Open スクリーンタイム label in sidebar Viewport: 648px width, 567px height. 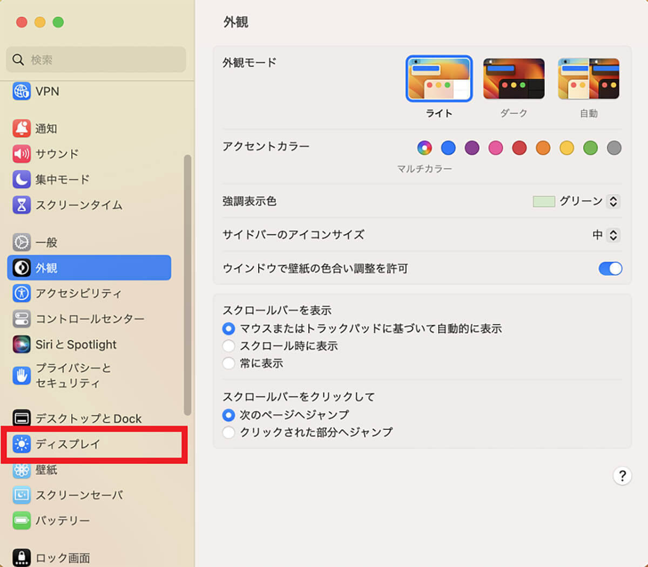[79, 205]
